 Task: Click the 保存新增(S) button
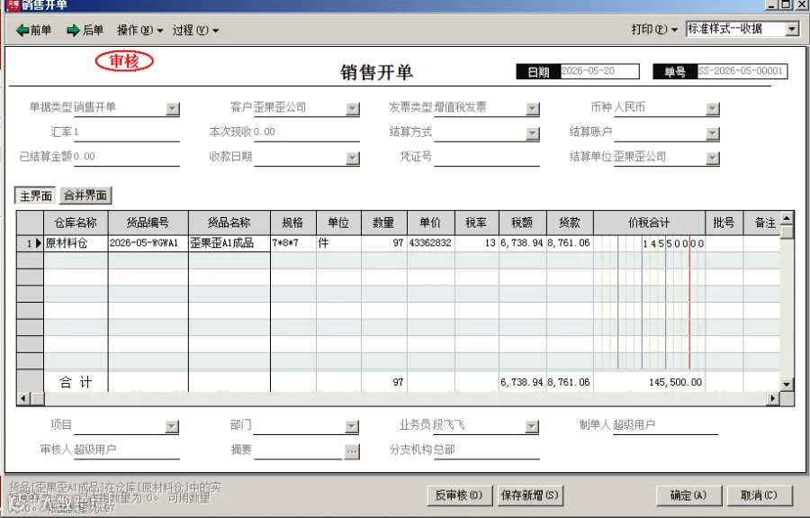tap(530, 495)
